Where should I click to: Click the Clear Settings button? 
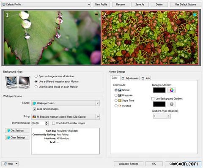click(x=17, y=138)
